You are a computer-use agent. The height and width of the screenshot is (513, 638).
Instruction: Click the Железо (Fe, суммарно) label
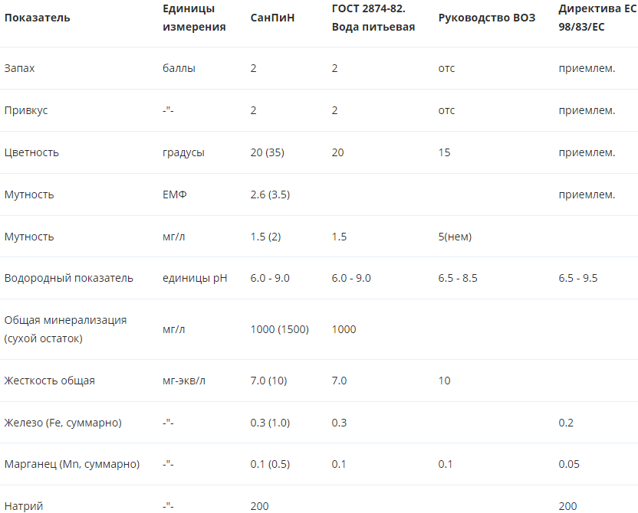point(63,423)
